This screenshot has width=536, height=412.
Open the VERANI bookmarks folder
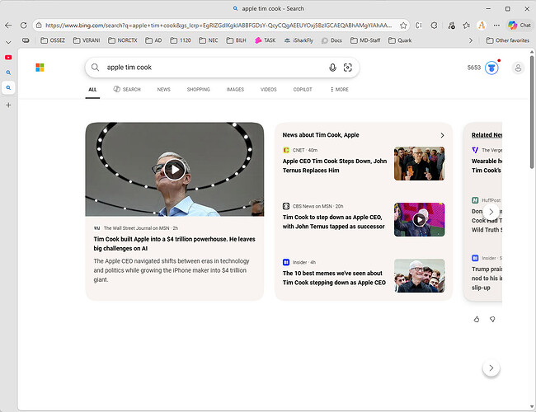tap(87, 40)
